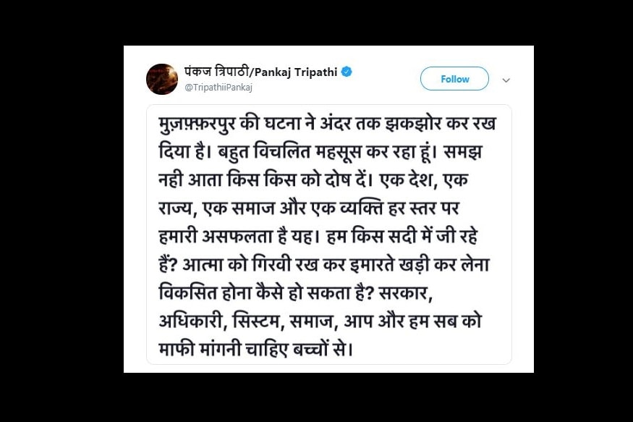The image size is (633, 422).
Task: Open the round profile avatar picture
Action: (x=162, y=79)
